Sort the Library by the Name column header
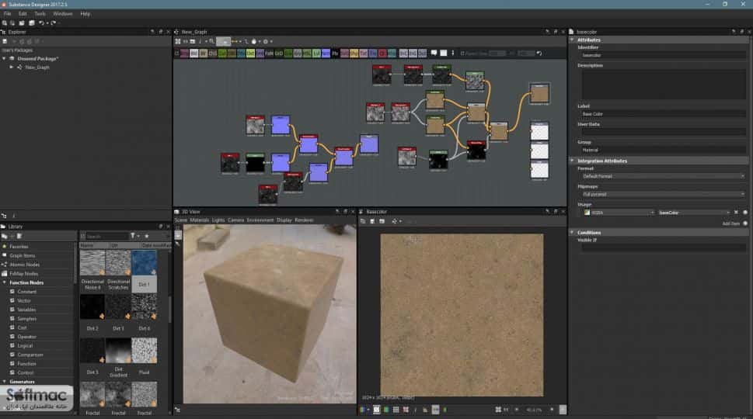The width and height of the screenshot is (753, 419). click(x=94, y=245)
